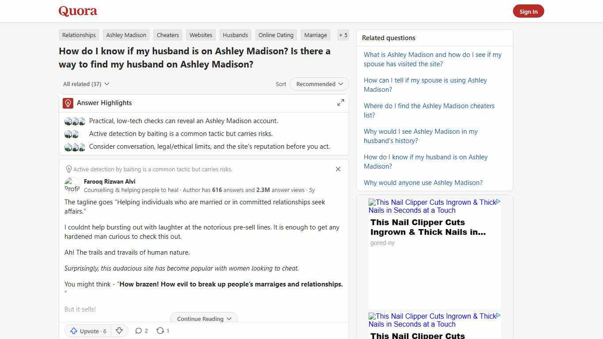Select the Online Dating topic tab
This screenshot has width=603, height=339.
tap(276, 35)
